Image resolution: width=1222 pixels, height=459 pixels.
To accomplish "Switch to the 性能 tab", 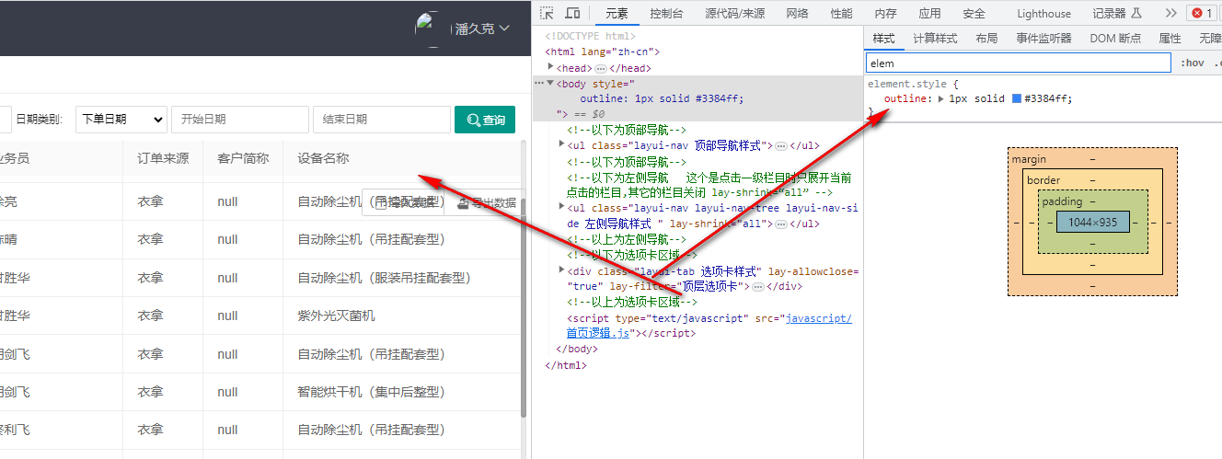I will click(x=841, y=13).
